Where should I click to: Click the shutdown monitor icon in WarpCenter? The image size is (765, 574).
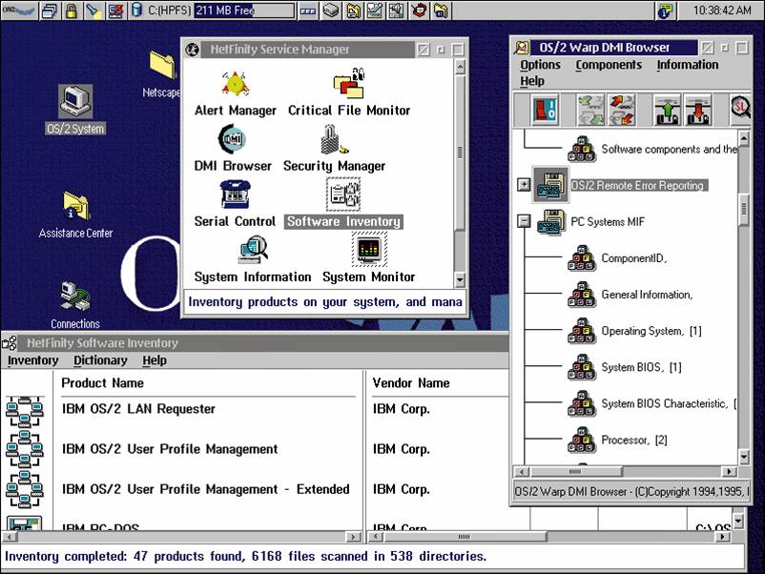115,10
